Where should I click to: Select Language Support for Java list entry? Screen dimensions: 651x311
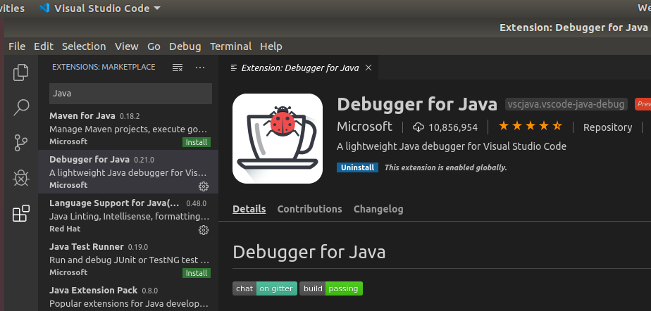click(x=128, y=215)
